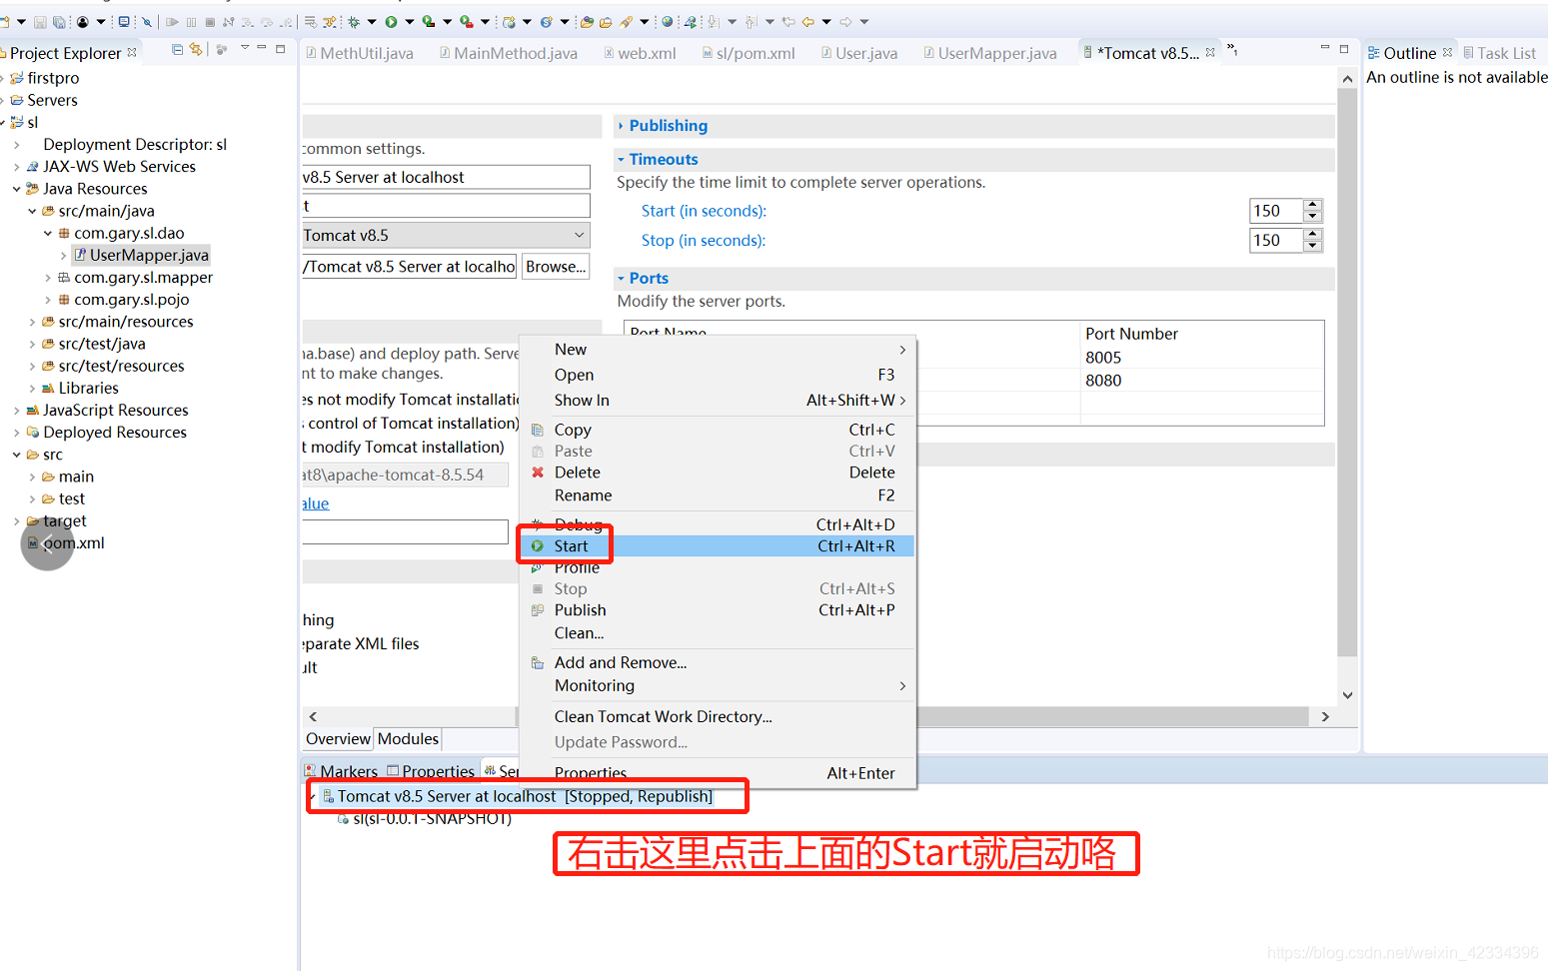Click the Last Edit Location icon
1548x971 pixels.
(788, 22)
